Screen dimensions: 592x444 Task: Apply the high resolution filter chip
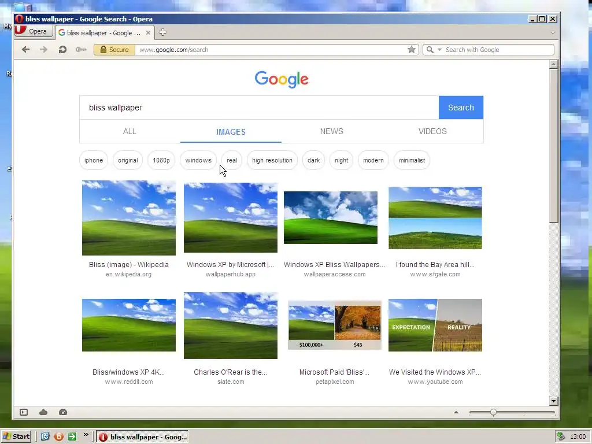[272, 160]
